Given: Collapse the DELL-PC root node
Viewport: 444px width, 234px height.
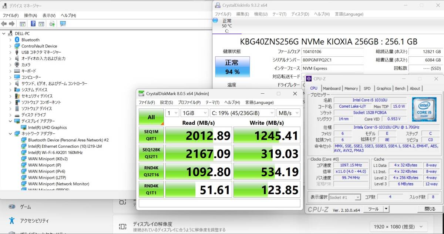Looking at the screenshot, I should click(x=4, y=33).
